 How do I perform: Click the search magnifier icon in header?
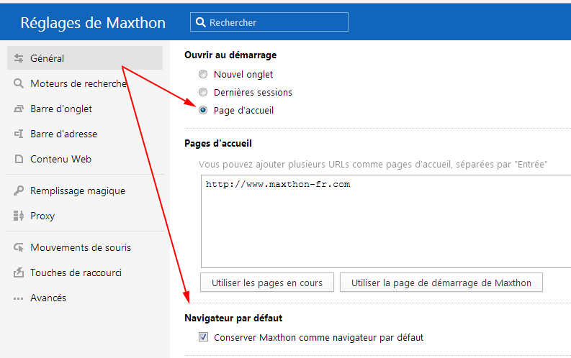[x=201, y=22]
